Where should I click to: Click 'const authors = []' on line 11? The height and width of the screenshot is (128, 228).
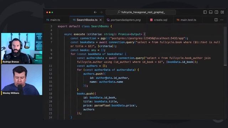(x=92, y=66)
